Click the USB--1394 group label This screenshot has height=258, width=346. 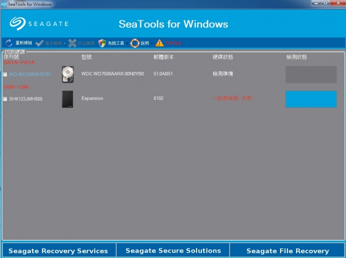16,87
